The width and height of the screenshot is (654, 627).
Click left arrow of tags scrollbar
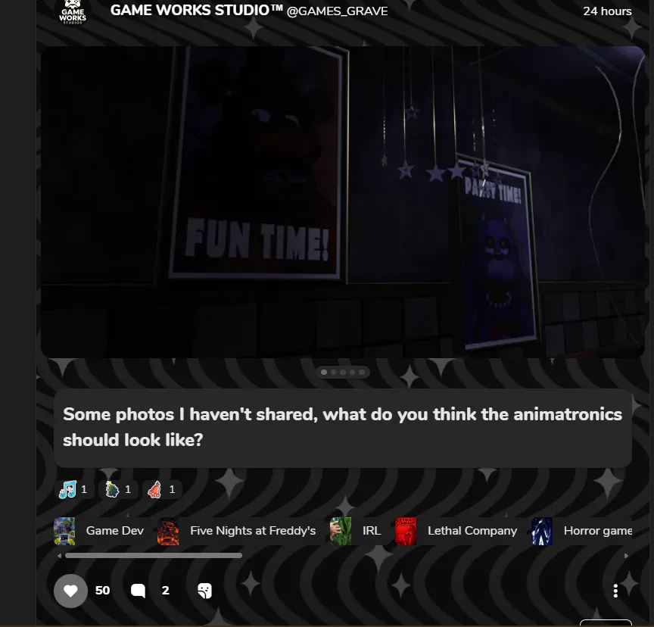59,556
